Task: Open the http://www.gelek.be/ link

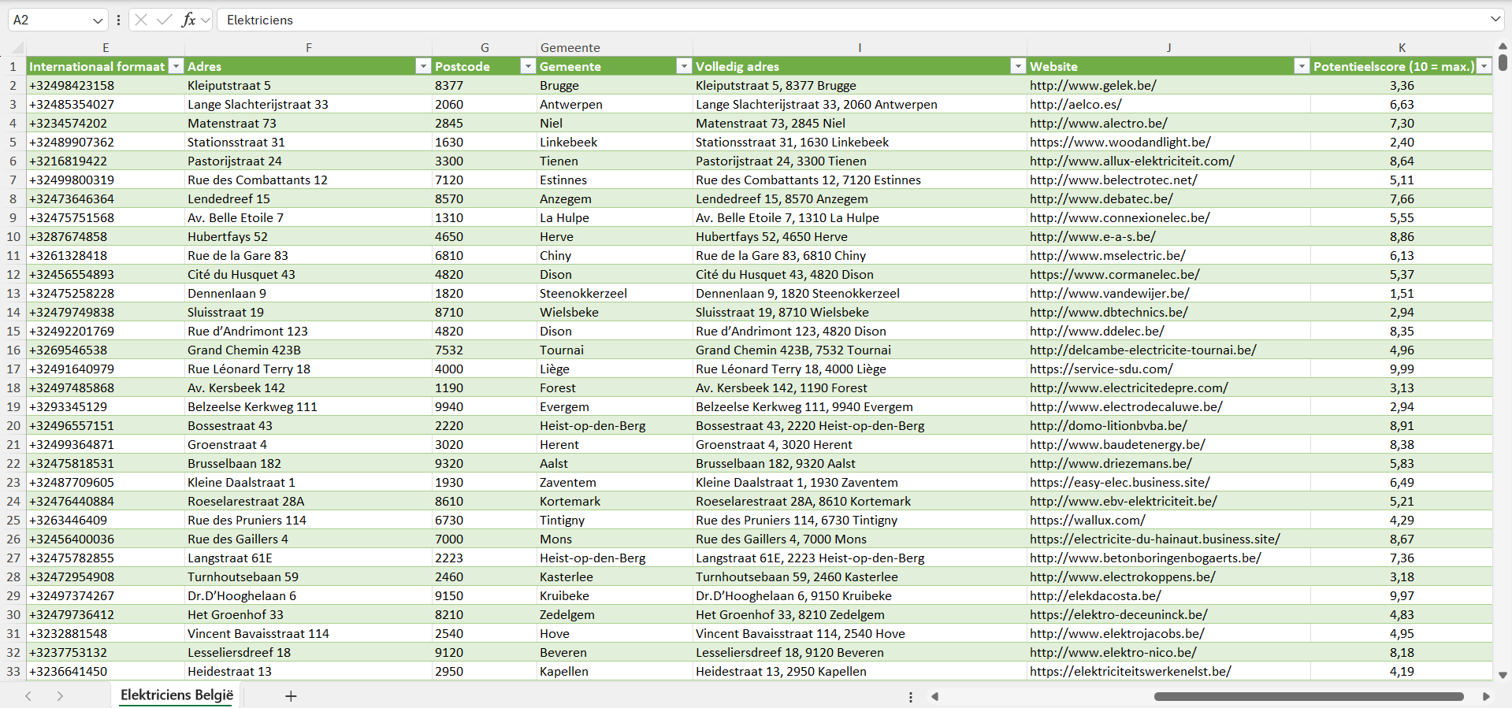Action: tap(1093, 86)
